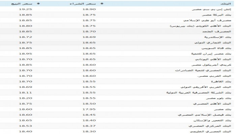This screenshot has width=236, height=134.
Task: Select sell price 18.69 in العربي الأفريقي الدولي row
Action: [x=25, y=87]
